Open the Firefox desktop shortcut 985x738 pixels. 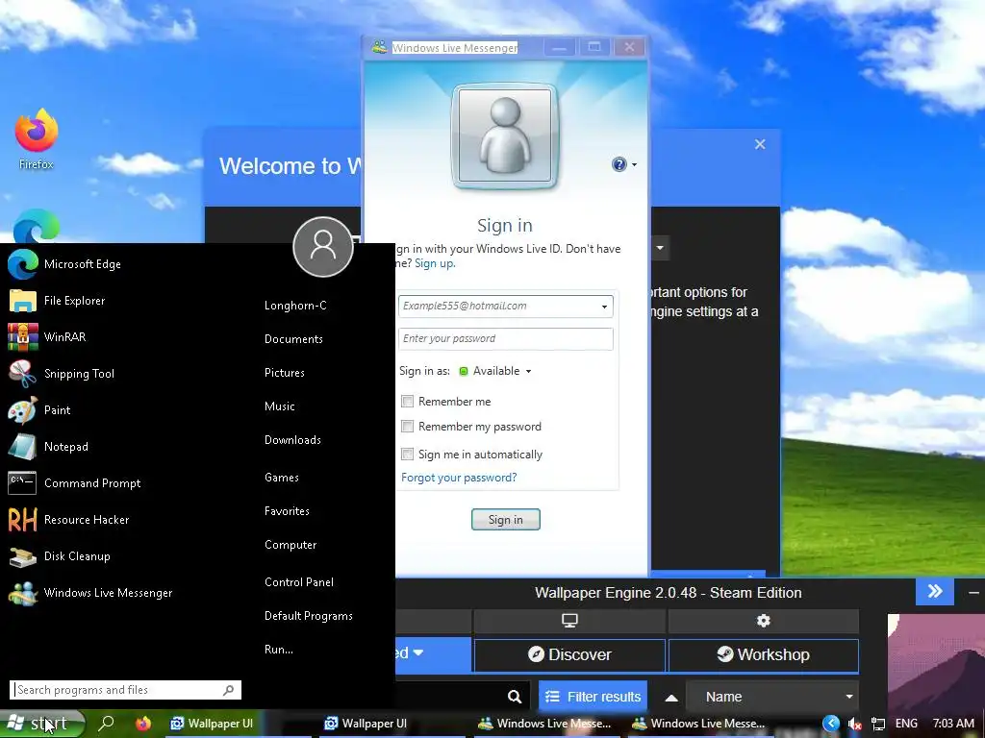[x=36, y=139]
